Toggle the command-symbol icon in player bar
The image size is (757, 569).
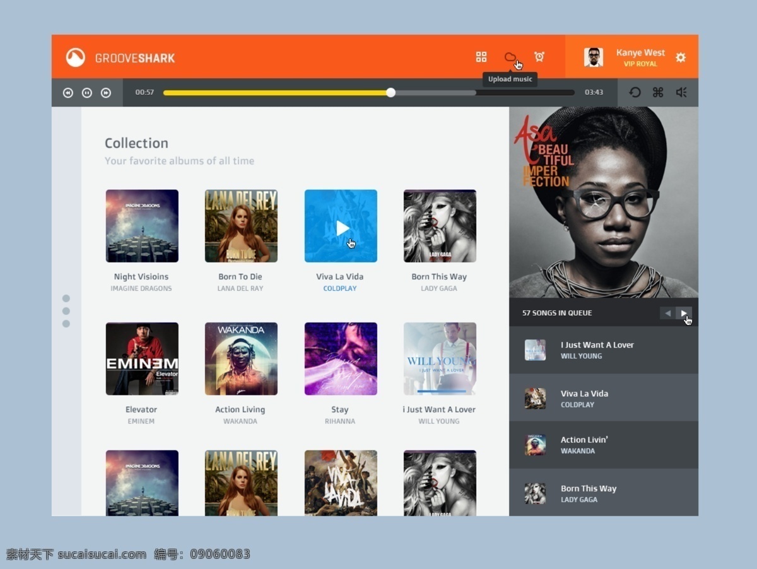click(658, 92)
